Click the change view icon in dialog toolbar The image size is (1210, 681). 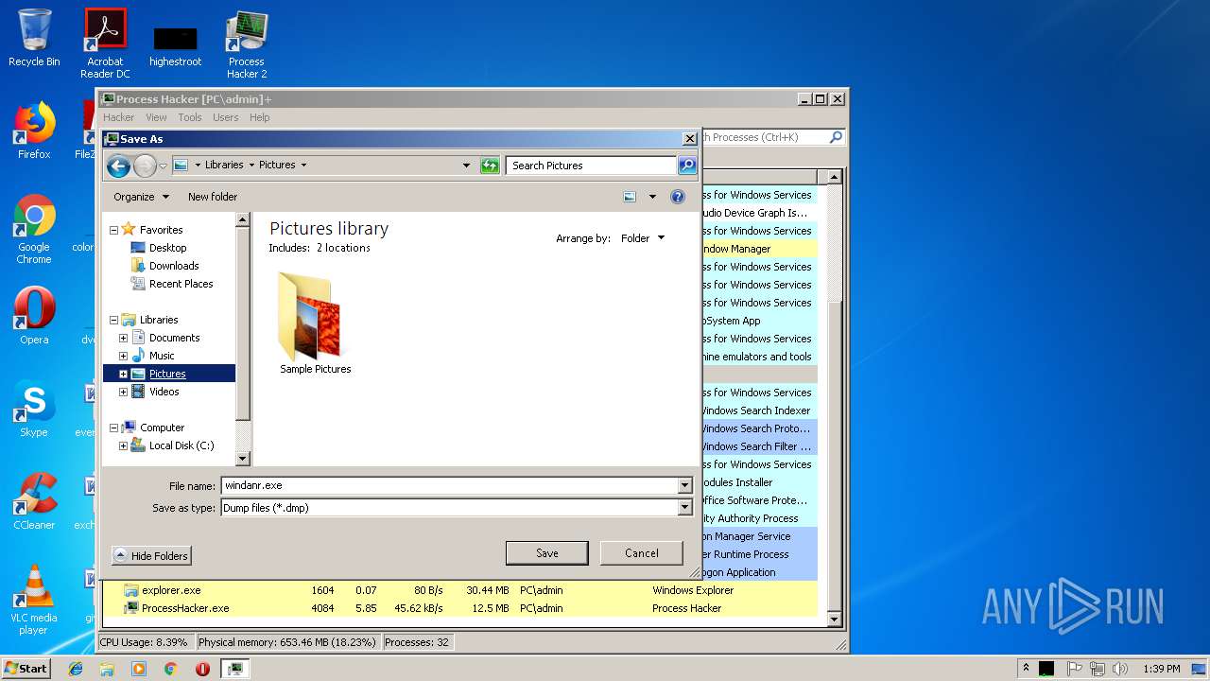click(630, 197)
